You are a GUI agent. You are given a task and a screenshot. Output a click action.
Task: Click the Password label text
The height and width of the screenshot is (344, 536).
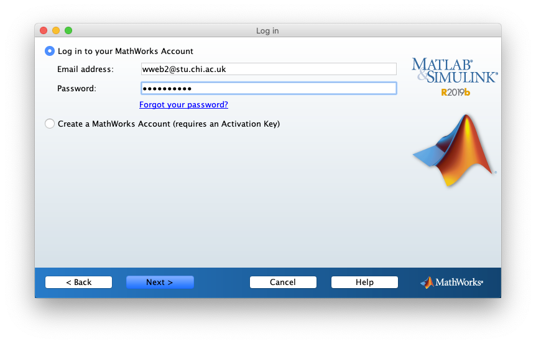click(x=77, y=88)
